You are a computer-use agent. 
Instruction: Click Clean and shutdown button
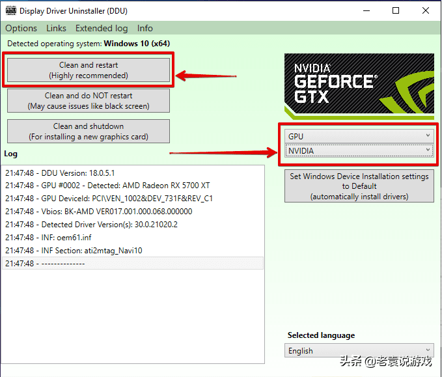[89, 131]
